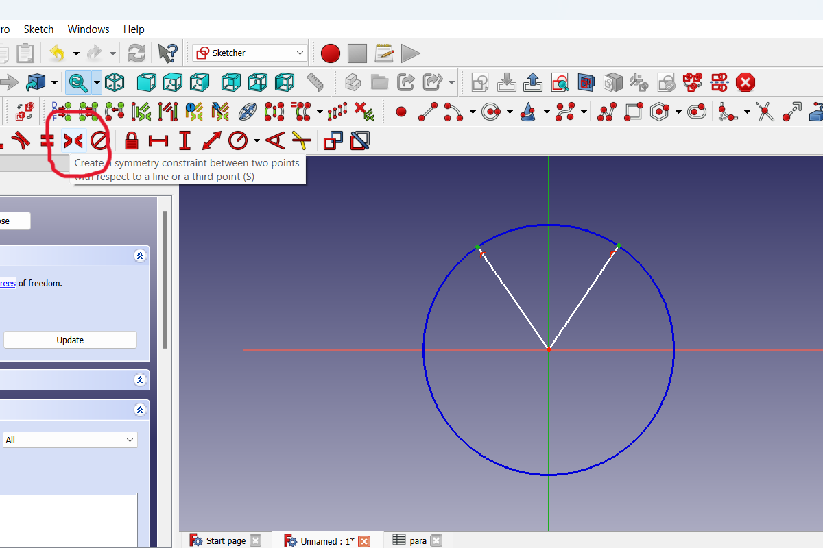
Task: Pick the arc drawing tool
Action: click(x=453, y=111)
